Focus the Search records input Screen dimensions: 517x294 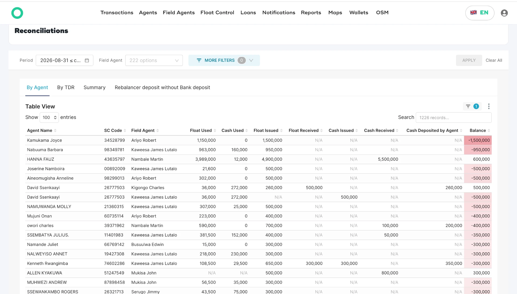coord(453,118)
